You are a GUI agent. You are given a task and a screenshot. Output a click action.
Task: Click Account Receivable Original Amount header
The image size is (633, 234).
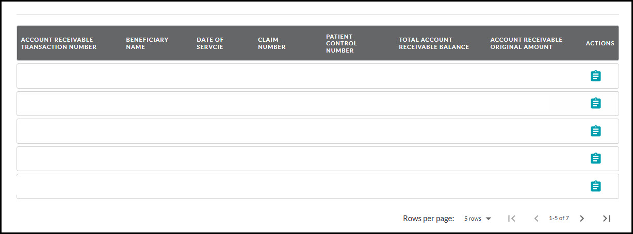pos(526,43)
